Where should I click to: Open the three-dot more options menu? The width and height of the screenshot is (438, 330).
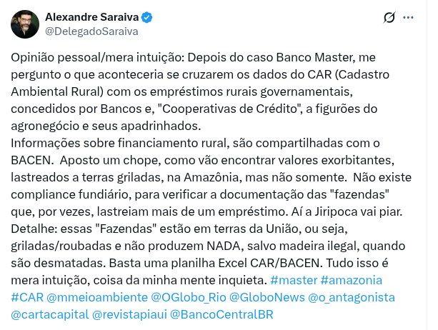409,17
